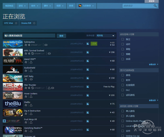Viewport: 164px width, 137px height.
Task: Click Audioshield's HTC Vive triangle icon
Action: pyautogui.click(x=31, y=71)
